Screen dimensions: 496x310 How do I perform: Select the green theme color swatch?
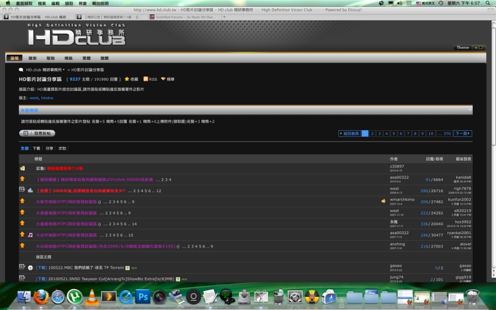point(476,48)
